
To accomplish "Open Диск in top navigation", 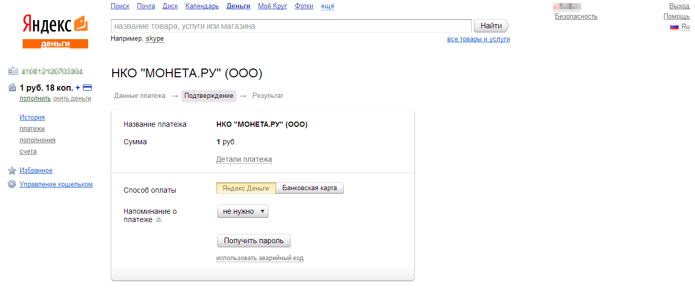I will pyautogui.click(x=170, y=6).
